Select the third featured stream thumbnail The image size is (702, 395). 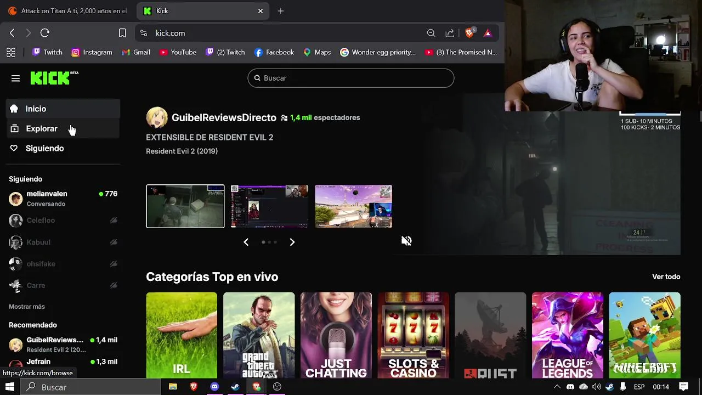pos(354,206)
